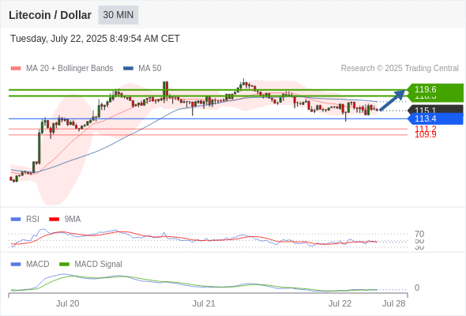
Task: Click the 30 MIN timeframe button
Action: 118,15
